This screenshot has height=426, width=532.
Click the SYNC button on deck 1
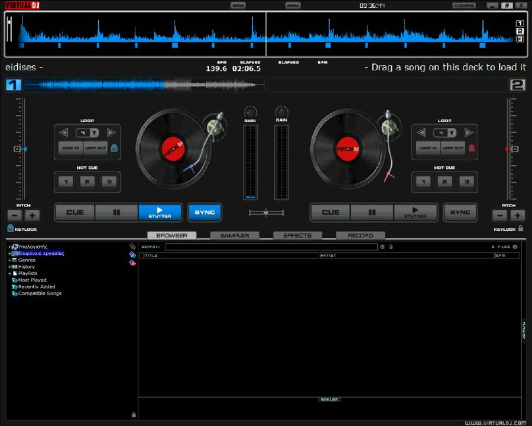coord(205,212)
